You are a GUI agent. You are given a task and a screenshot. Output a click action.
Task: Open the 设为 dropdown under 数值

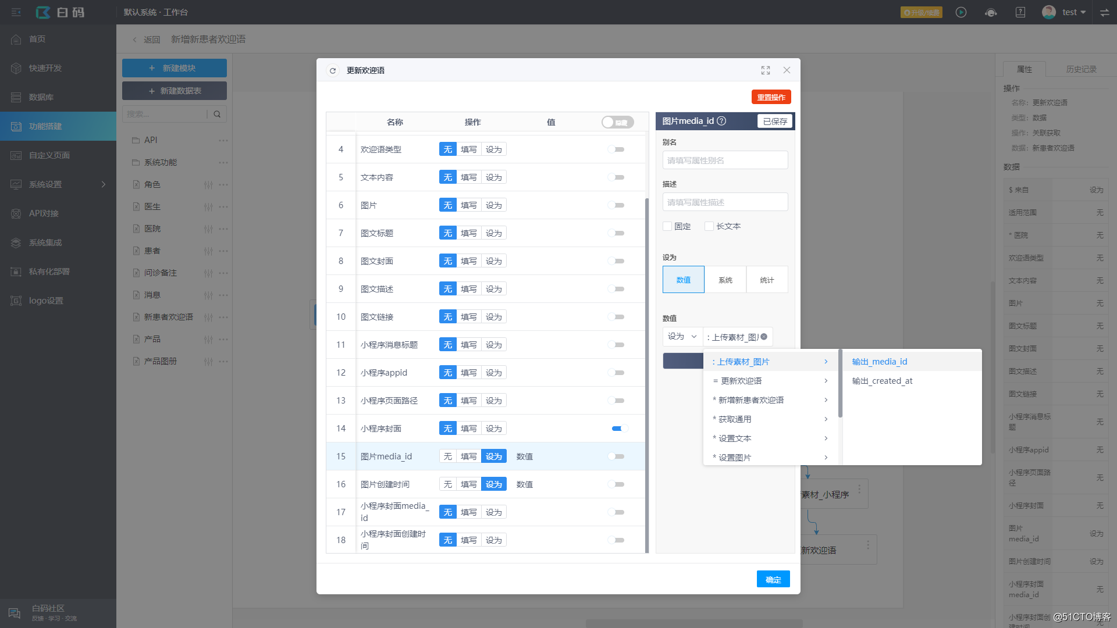click(x=682, y=337)
